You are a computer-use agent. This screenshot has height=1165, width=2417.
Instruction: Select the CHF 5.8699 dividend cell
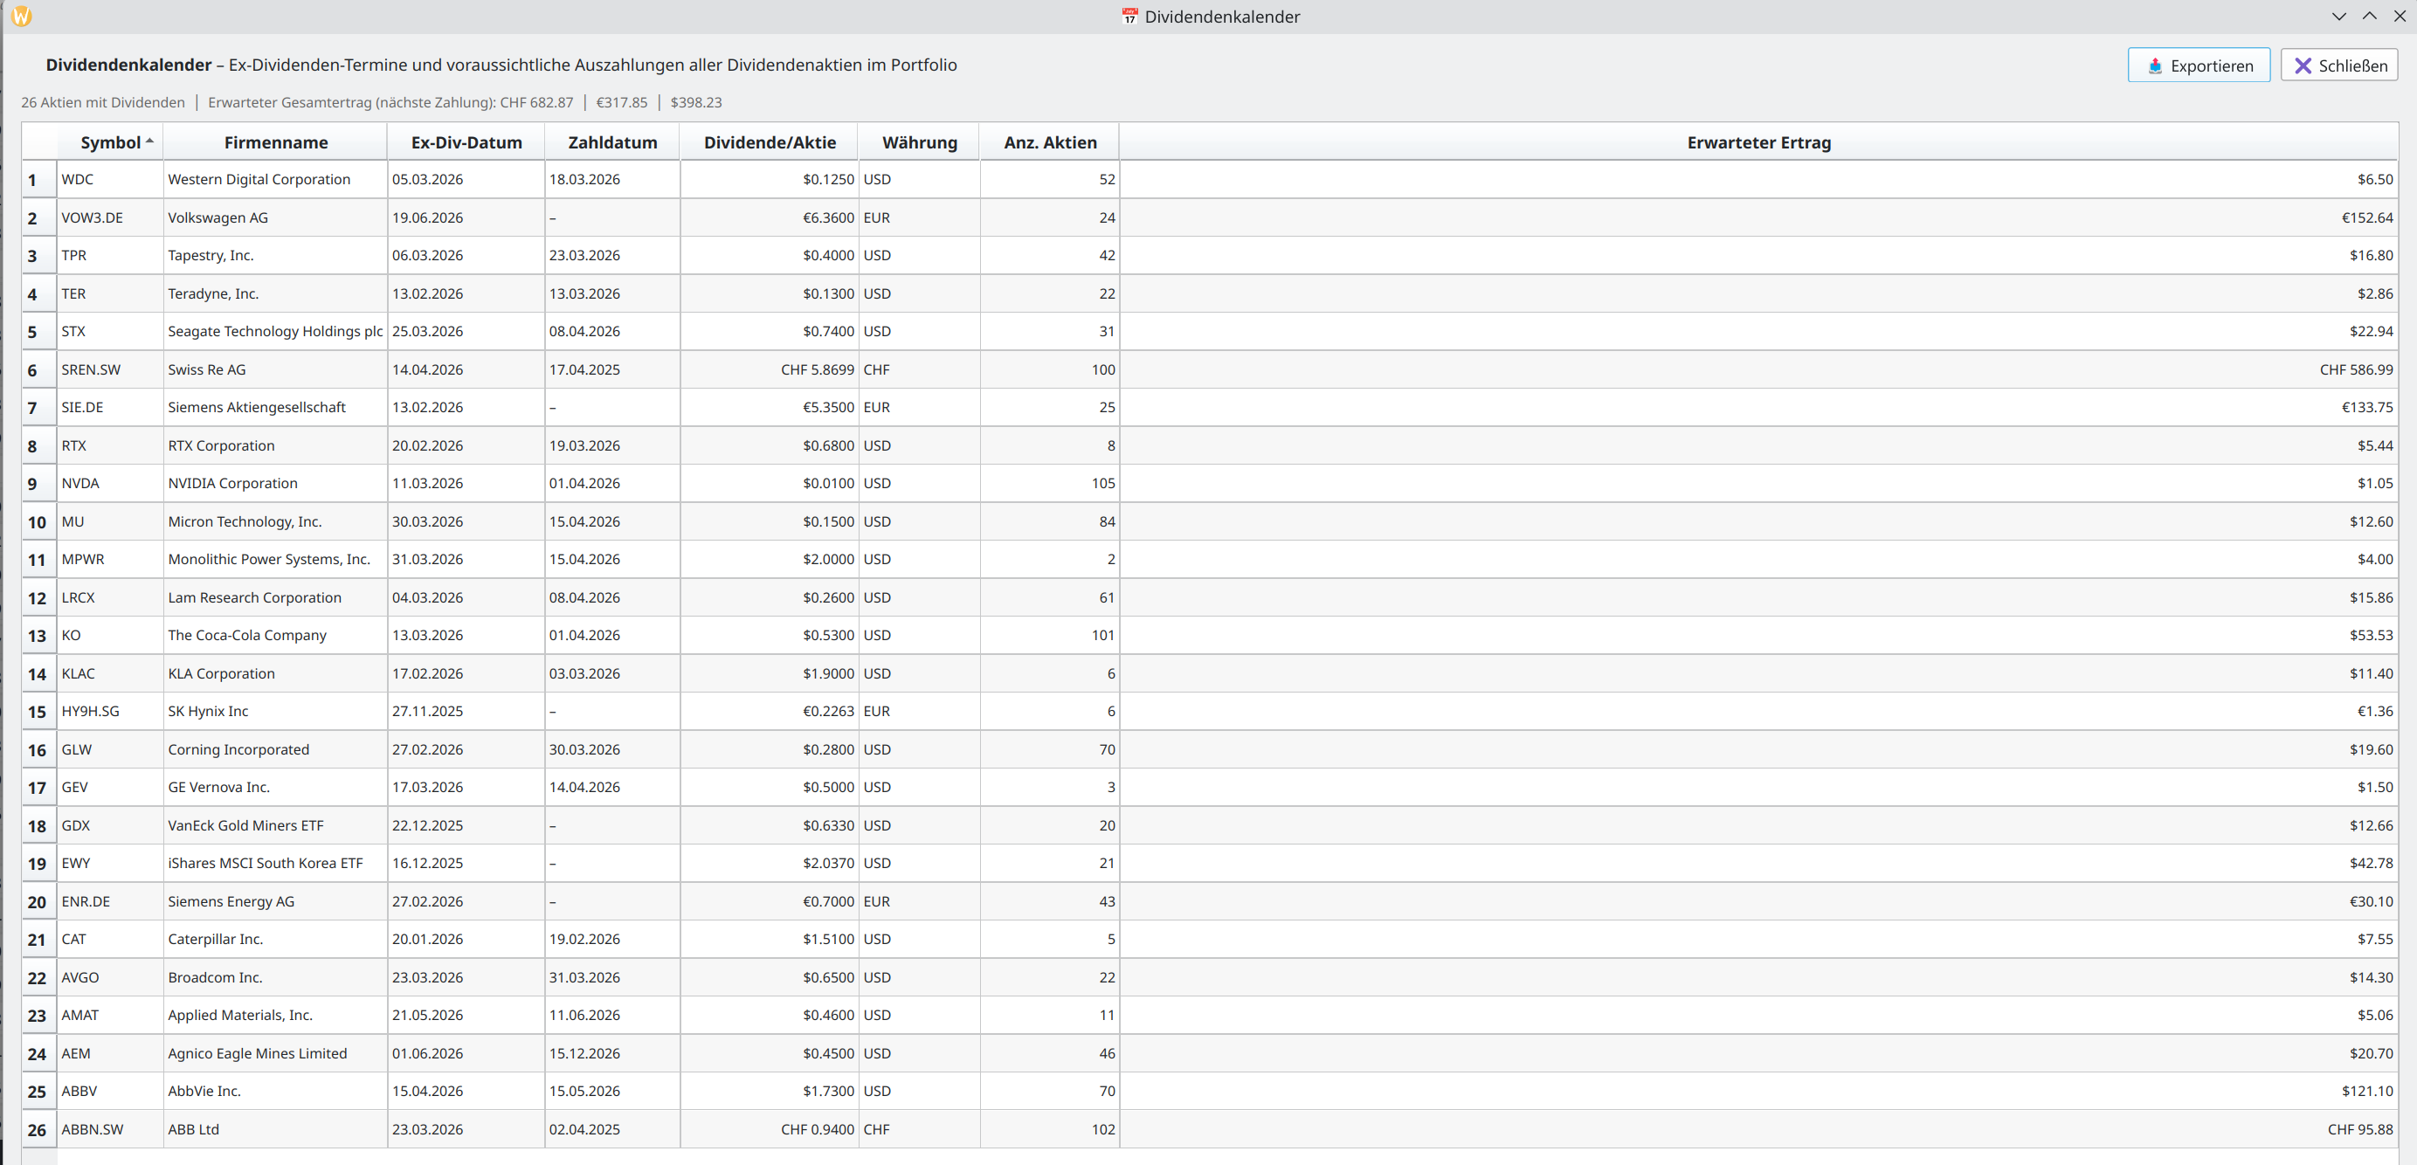770,369
